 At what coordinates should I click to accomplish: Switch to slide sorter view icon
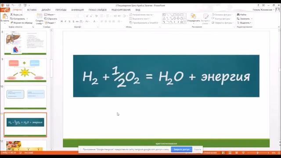[x=230, y=153]
